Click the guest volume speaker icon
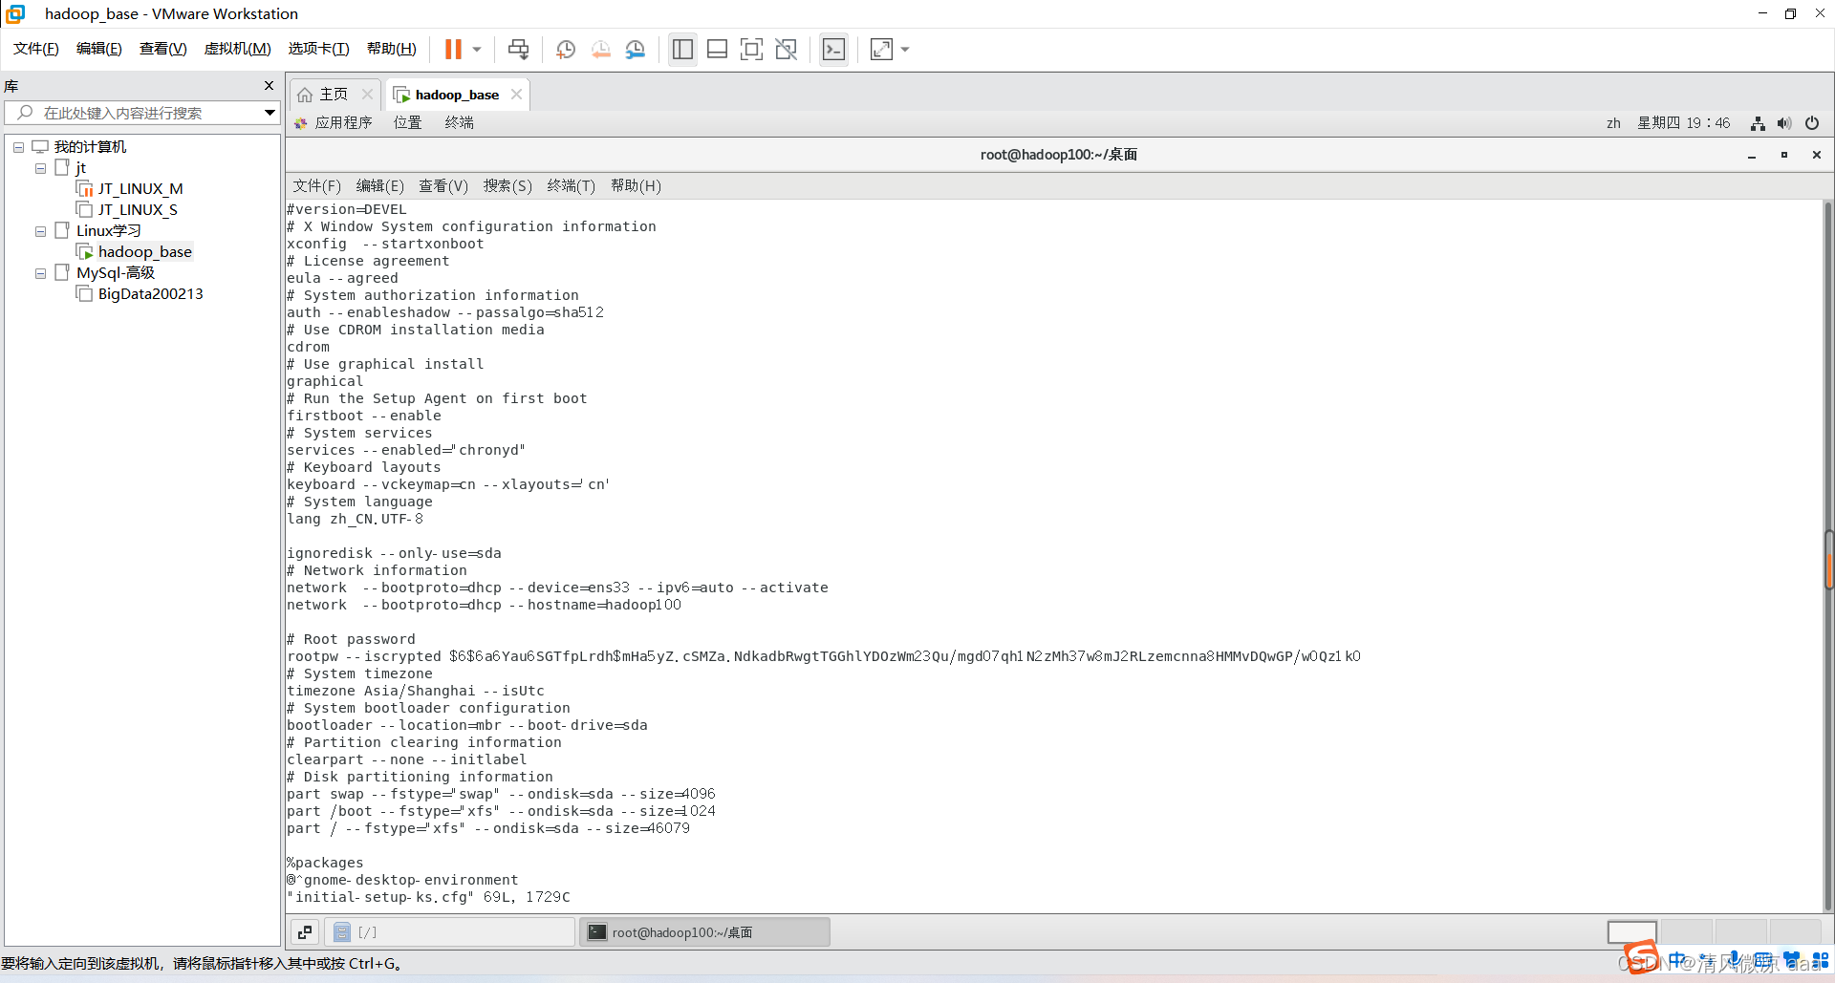 (1784, 123)
